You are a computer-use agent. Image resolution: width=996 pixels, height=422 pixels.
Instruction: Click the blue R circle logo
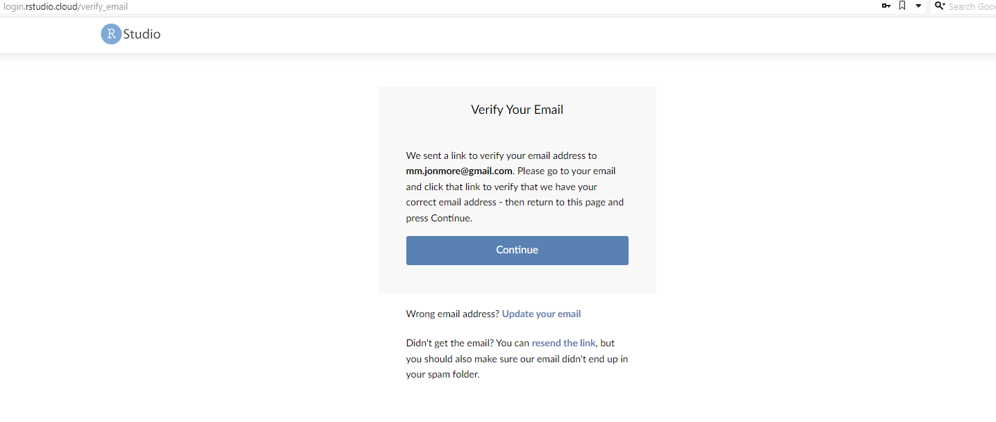[111, 34]
